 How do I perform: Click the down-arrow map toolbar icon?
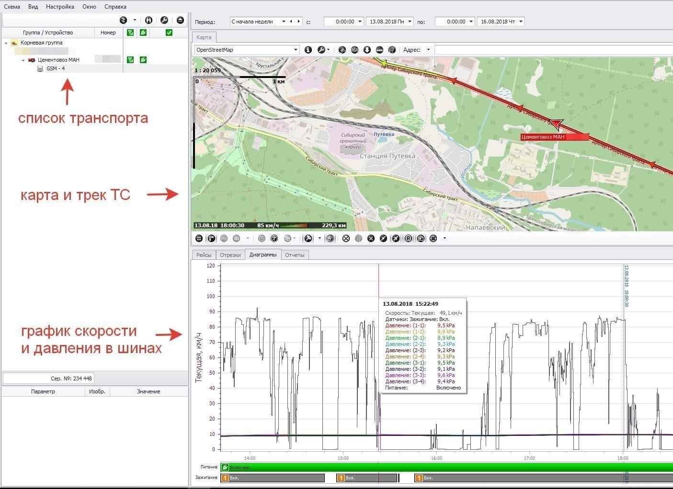[367, 50]
